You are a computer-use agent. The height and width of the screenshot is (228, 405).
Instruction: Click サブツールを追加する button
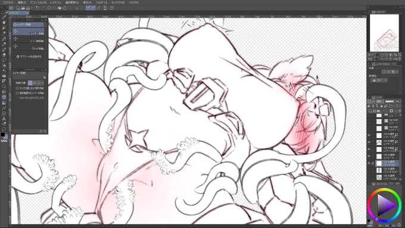[29, 57]
